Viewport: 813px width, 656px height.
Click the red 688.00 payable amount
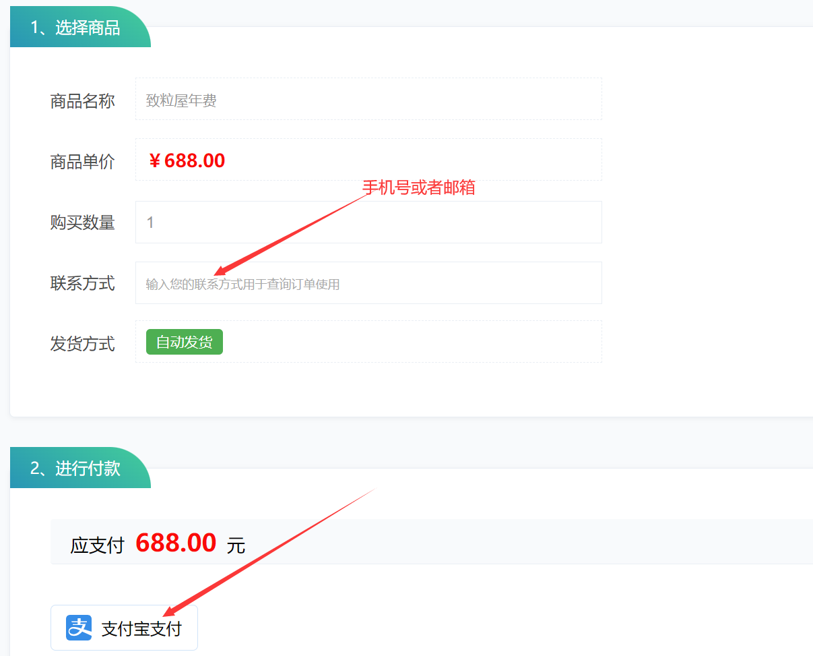pos(176,543)
